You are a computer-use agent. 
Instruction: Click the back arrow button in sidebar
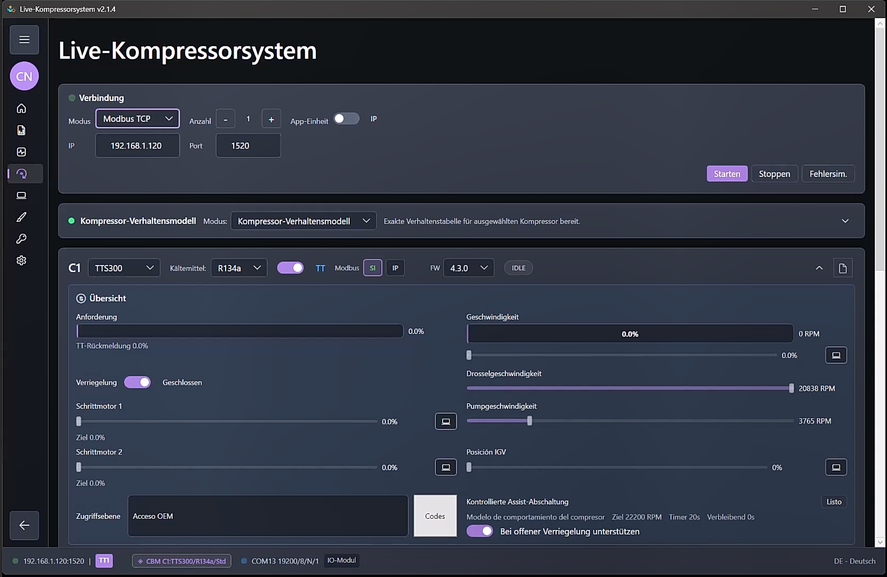click(x=24, y=525)
